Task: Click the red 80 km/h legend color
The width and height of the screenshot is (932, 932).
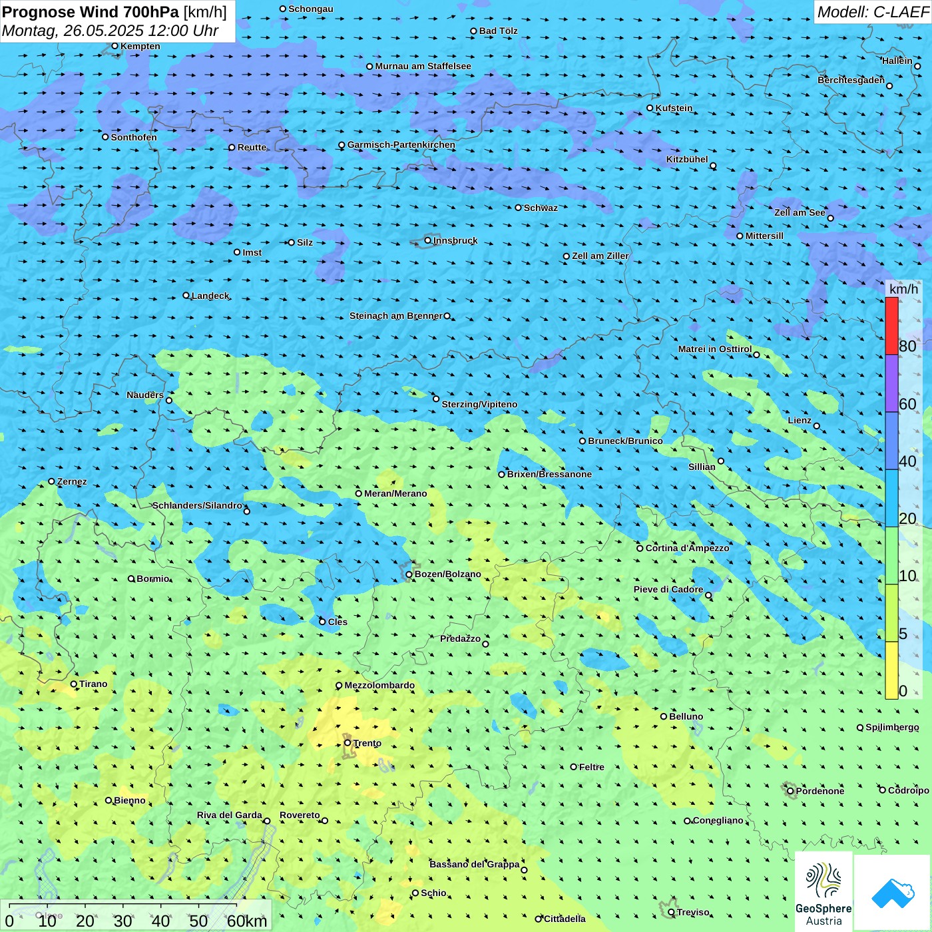Action: [x=891, y=326]
